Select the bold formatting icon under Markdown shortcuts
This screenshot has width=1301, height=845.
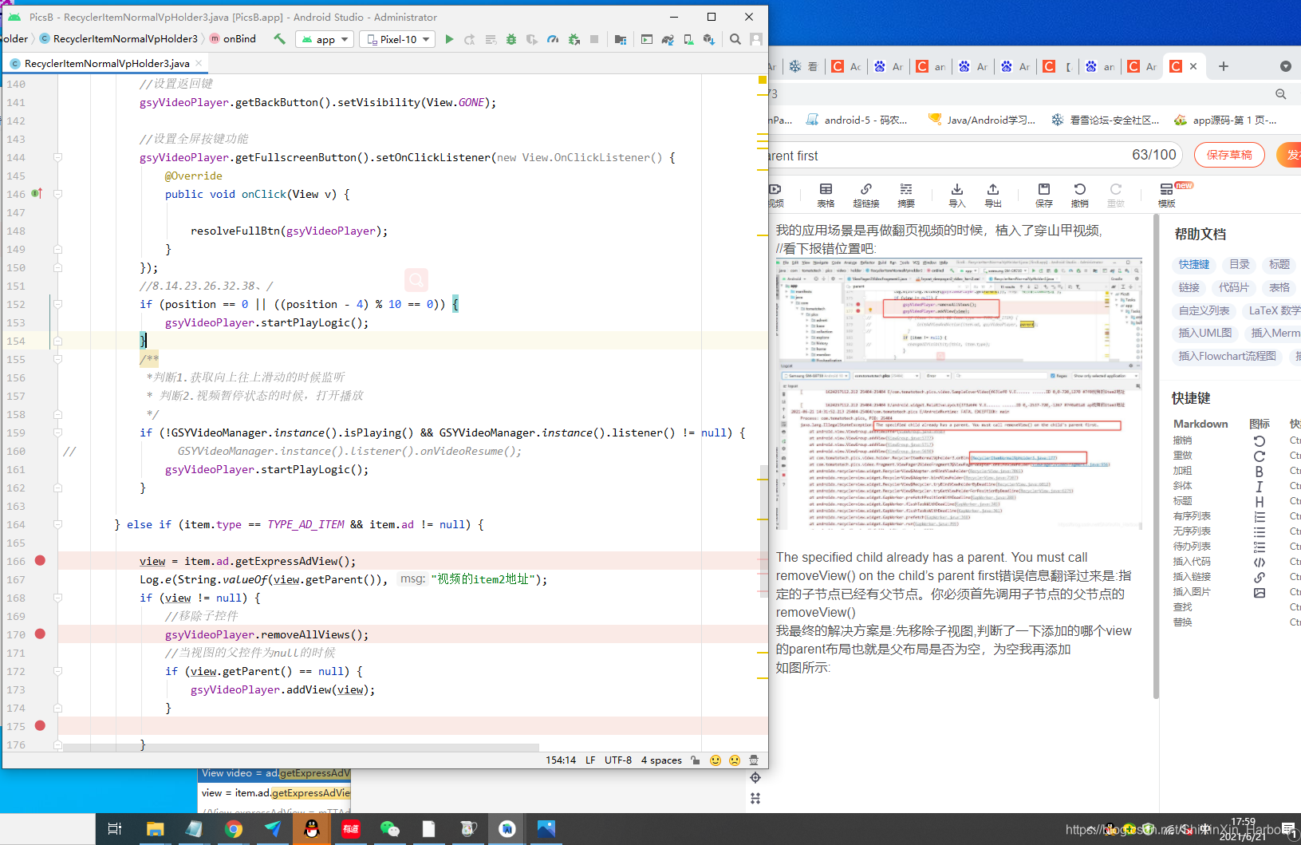(1260, 471)
